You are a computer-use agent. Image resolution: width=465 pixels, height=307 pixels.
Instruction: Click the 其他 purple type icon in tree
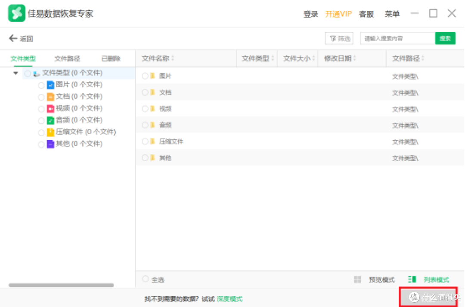pos(50,144)
